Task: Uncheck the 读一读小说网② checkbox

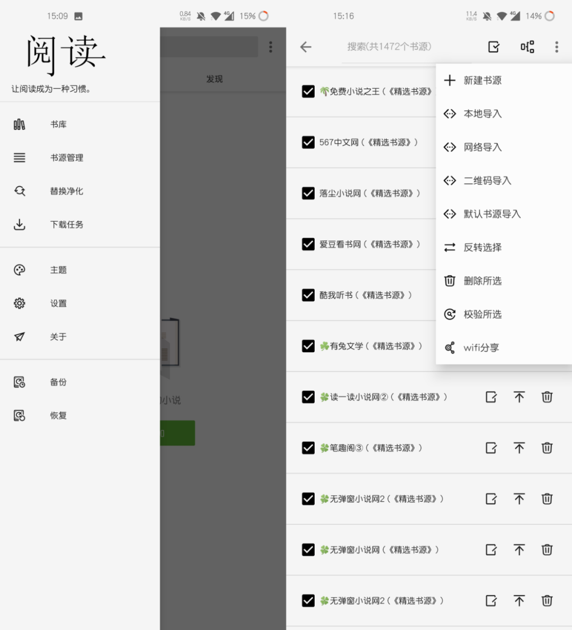Action: [x=308, y=397]
